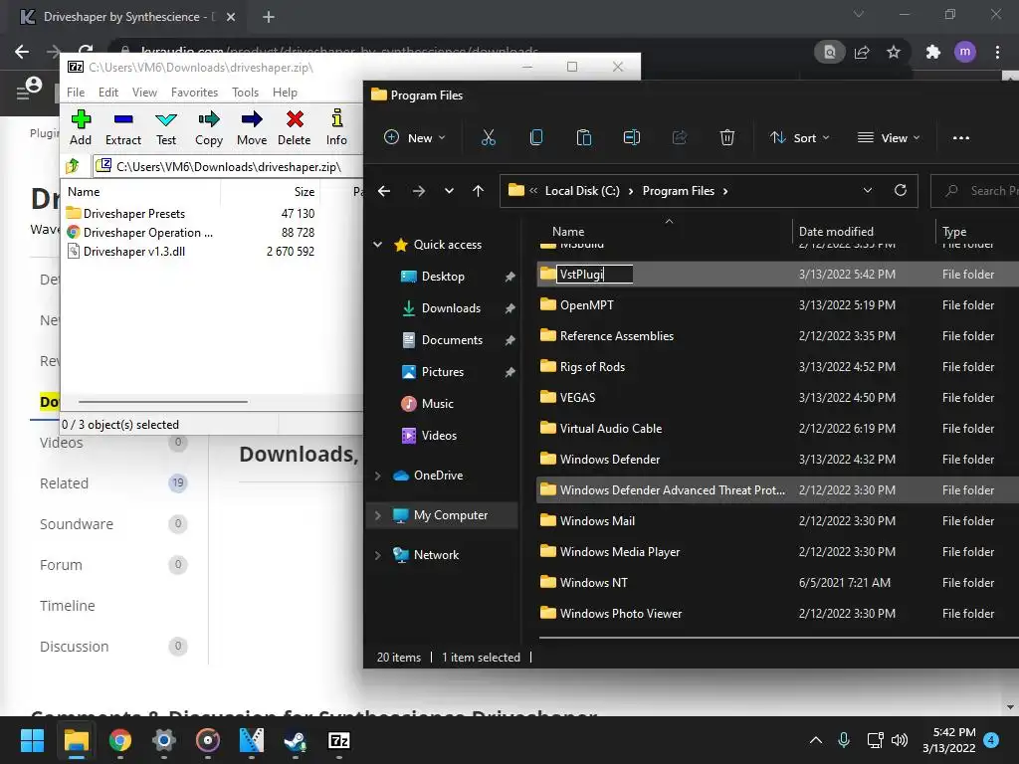Bookmark page with Chrome star icon
The width and height of the screenshot is (1019, 764).
point(894,52)
